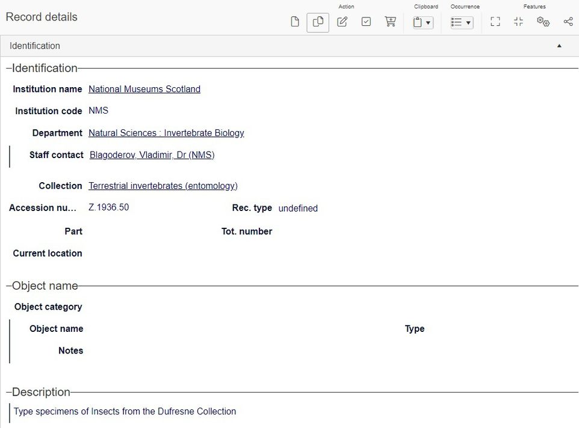
Task: Open the National Museums Scotland link
Action: point(144,89)
